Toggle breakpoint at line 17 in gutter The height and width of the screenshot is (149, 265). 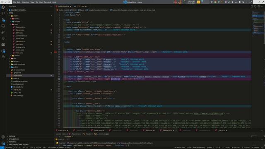55,52
